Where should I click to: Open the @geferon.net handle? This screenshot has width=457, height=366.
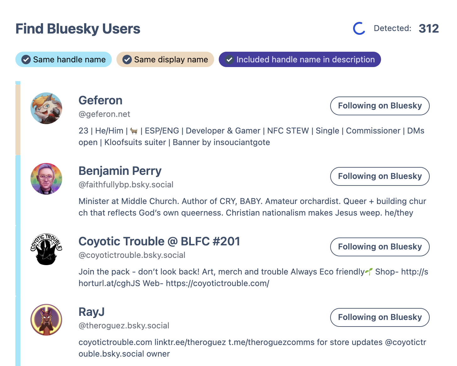tap(104, 114)
